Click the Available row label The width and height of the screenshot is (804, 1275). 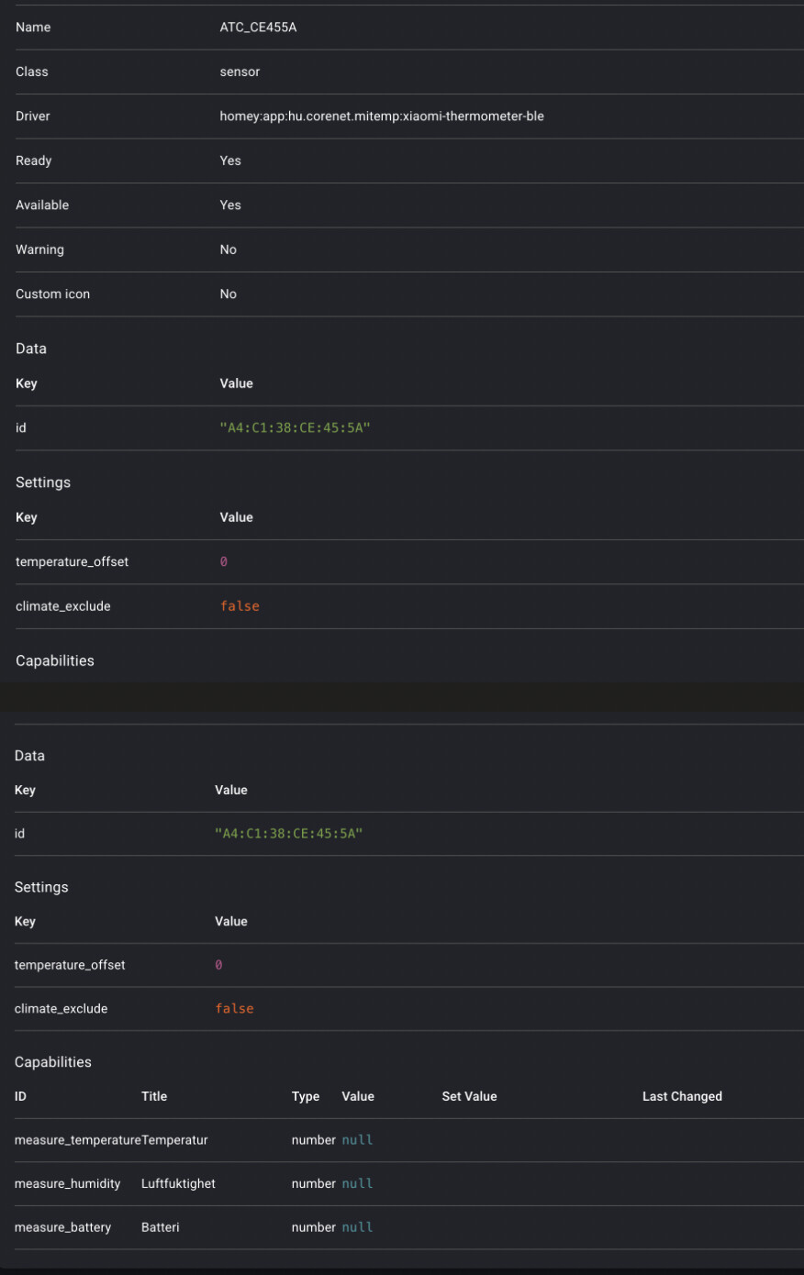point(42,205)
